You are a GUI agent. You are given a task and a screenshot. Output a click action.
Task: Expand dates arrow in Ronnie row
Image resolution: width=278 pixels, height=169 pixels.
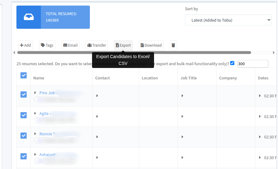coord(260,137)
